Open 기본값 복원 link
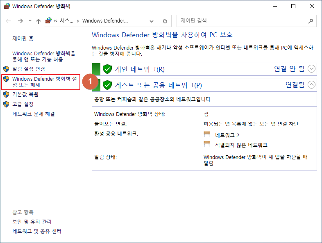Viewport: 322px width, 243px height. click(25, 94)
